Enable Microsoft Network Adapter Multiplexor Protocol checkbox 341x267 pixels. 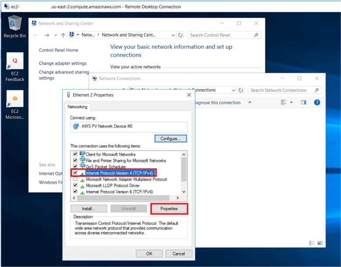[75, 179]
